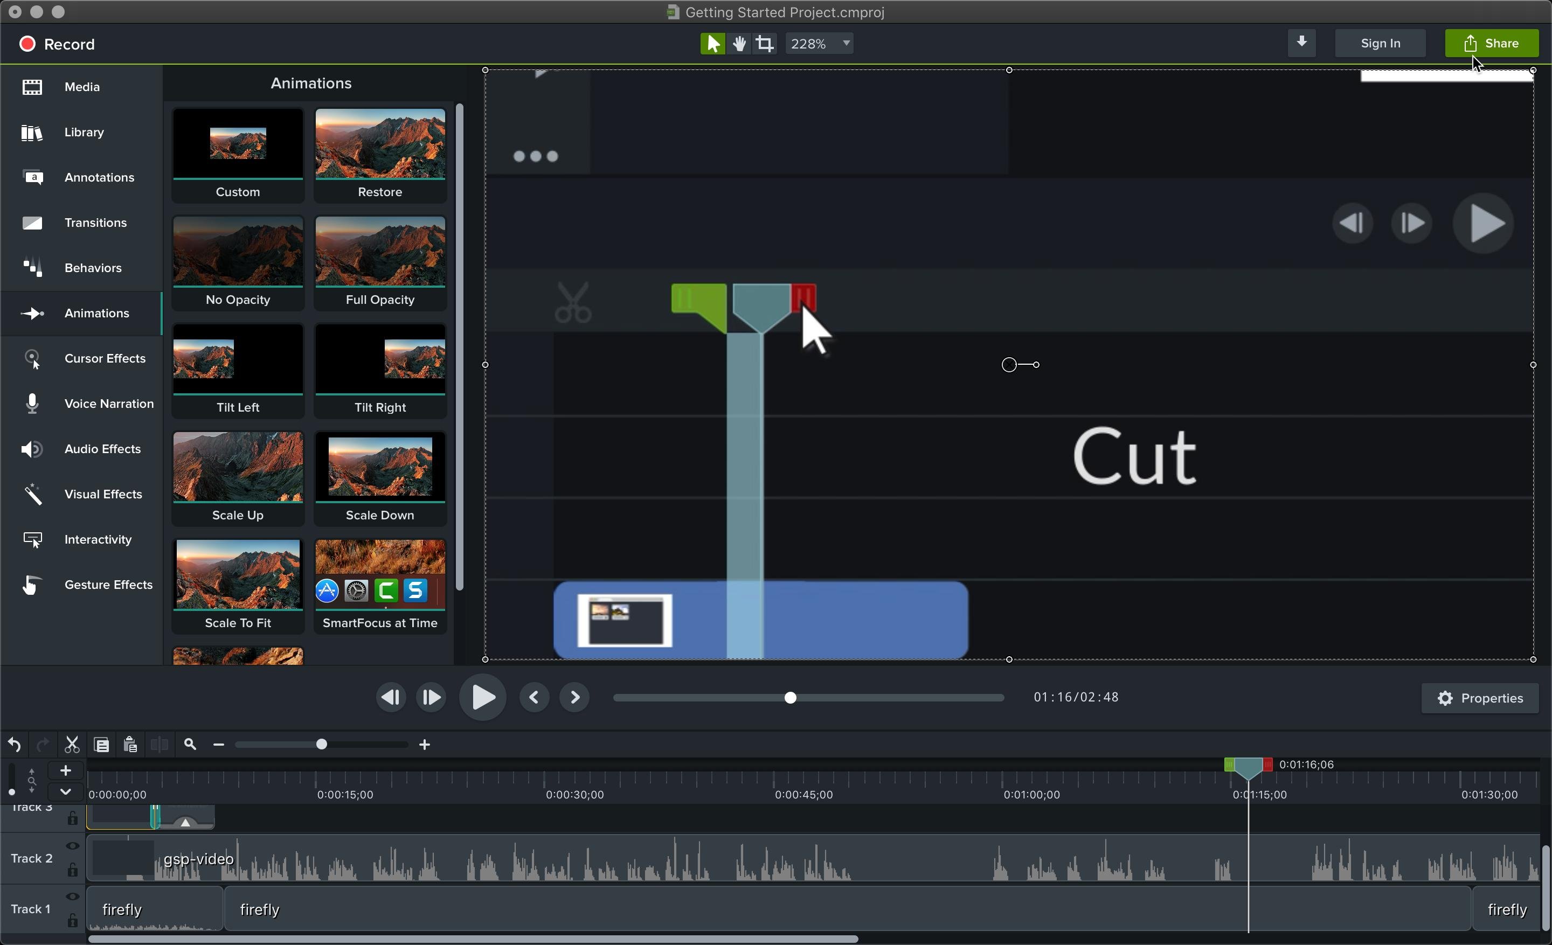This screenshot has width=1552, height=945.
Task: Click the download arrow icon near Sign In
Action: (x=1301, y=43)
